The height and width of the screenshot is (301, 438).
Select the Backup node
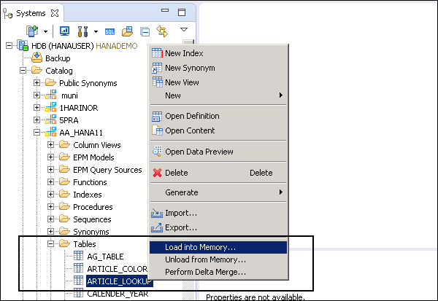coord(58,58)
